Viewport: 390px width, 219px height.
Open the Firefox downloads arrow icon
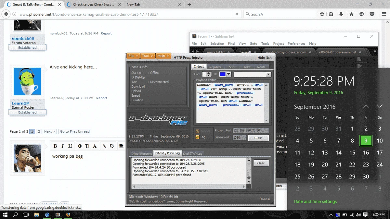[x=341, y=14]
